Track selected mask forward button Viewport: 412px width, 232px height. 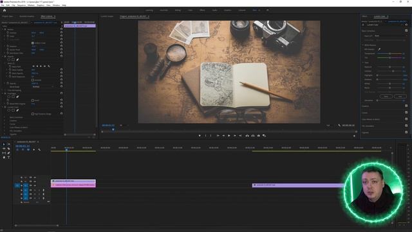(41, 66)
